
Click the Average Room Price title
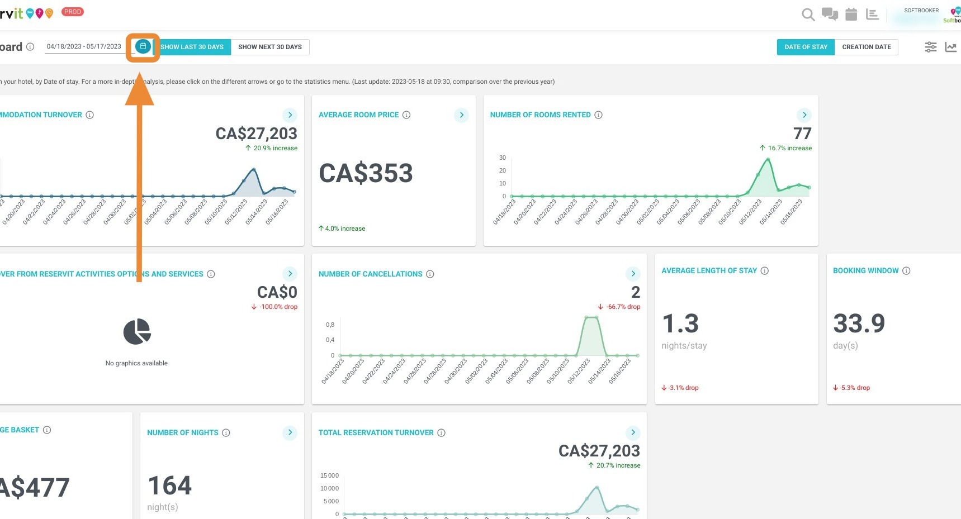pyautogui.click(x=359, y=115)
